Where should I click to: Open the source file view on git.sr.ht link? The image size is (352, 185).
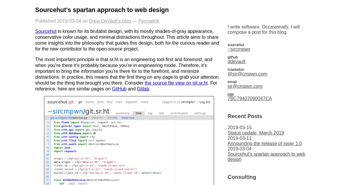(176, 83)
